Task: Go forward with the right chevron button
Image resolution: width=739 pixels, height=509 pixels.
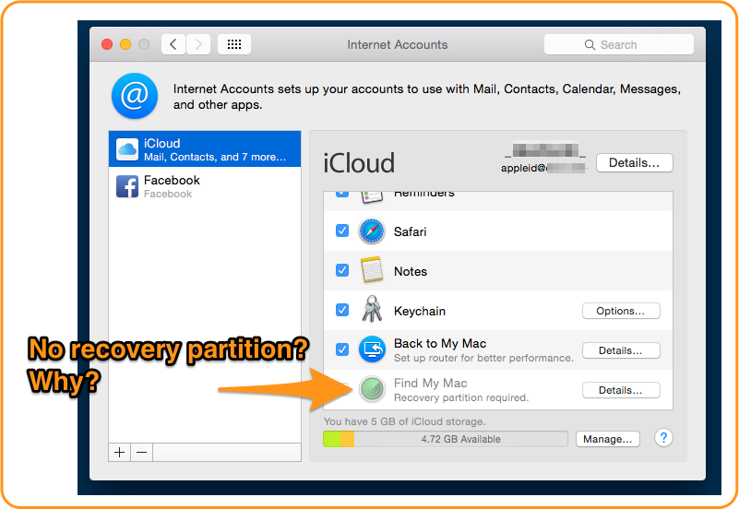Action: click(x=198, y=45)
